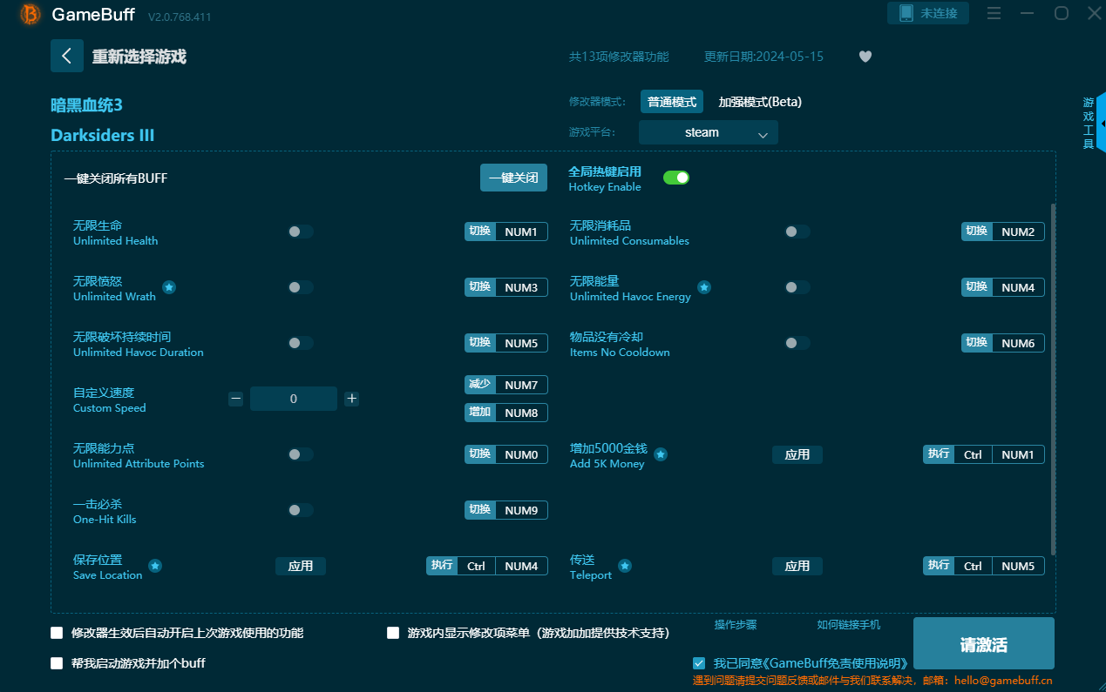1106x692 pixels.
Task: Click the 减少 decrease label
Action: [x=480, y=385]
